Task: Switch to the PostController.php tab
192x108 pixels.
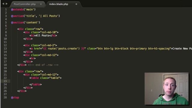Action: tap(25, 4)
